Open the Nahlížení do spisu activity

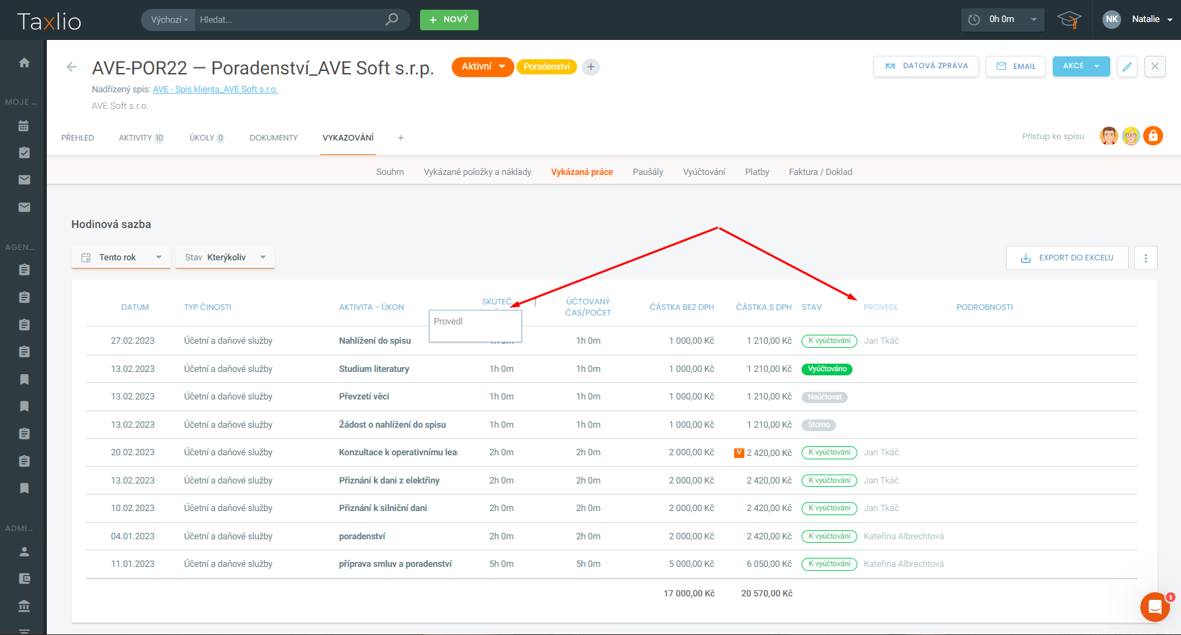tap(375, 341)
